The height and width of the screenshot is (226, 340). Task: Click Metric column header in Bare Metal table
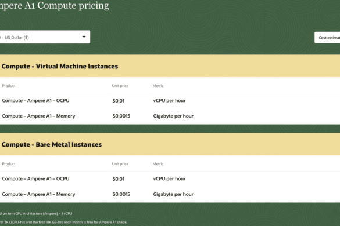point(158,164)
